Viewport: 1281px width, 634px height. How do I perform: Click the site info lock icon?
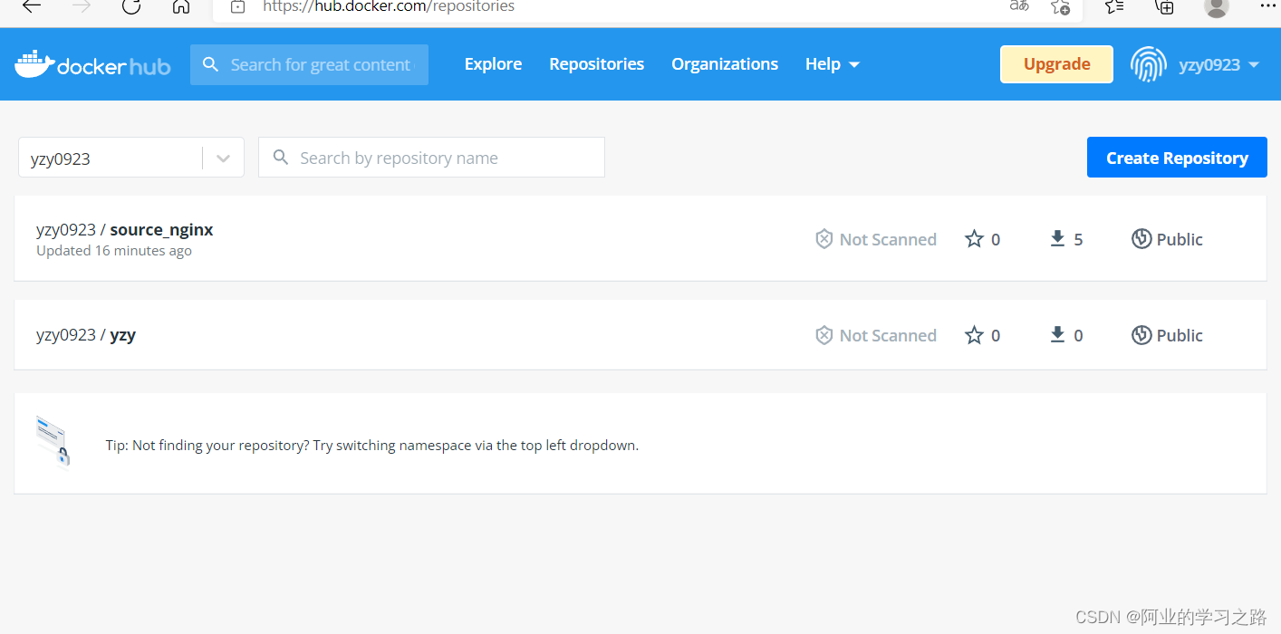237,6
